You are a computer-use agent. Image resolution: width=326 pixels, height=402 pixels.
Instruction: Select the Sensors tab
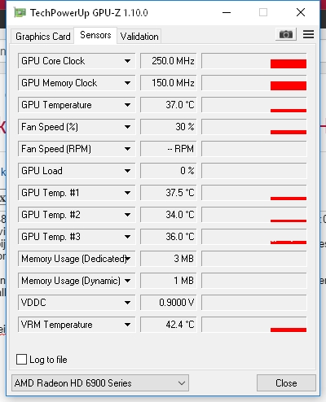coord(95,35)
